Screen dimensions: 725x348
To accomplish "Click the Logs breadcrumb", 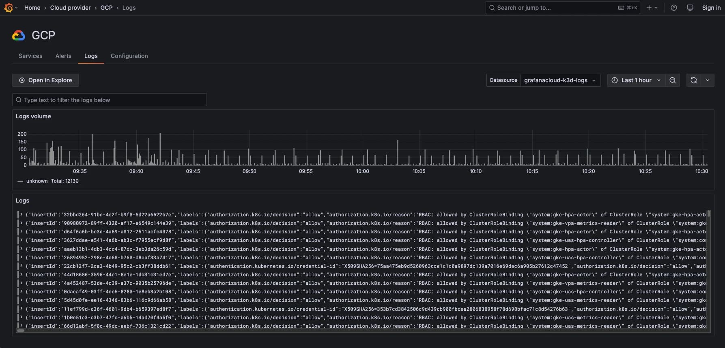I will tap(129, 8).
